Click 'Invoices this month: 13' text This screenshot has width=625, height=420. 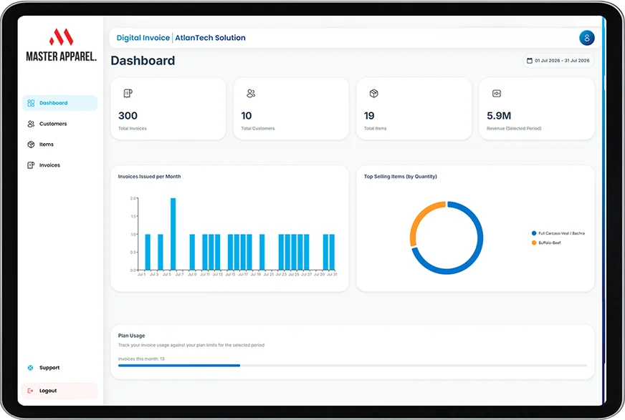(141, 358)
